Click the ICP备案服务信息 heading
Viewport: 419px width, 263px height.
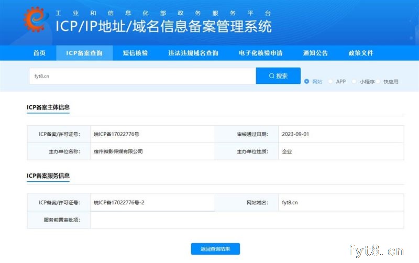48,176
